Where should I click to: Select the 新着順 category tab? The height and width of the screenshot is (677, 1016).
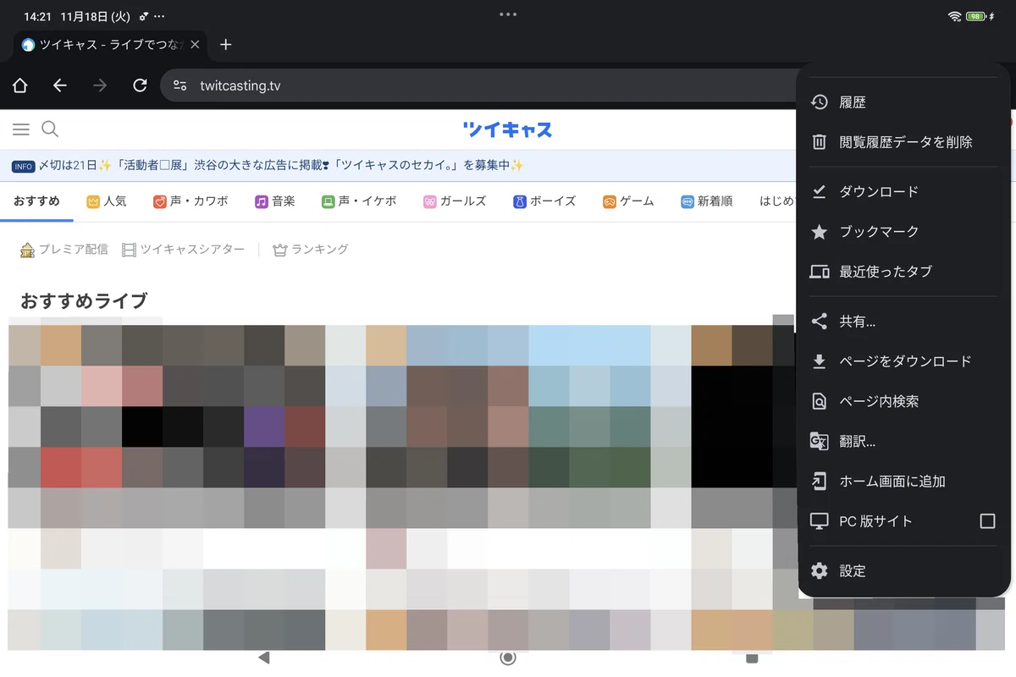(707, 201)
